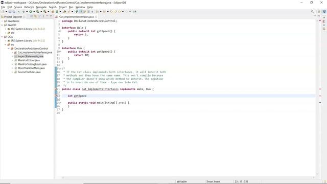Click the error marker on line 23

coord(56,96)
